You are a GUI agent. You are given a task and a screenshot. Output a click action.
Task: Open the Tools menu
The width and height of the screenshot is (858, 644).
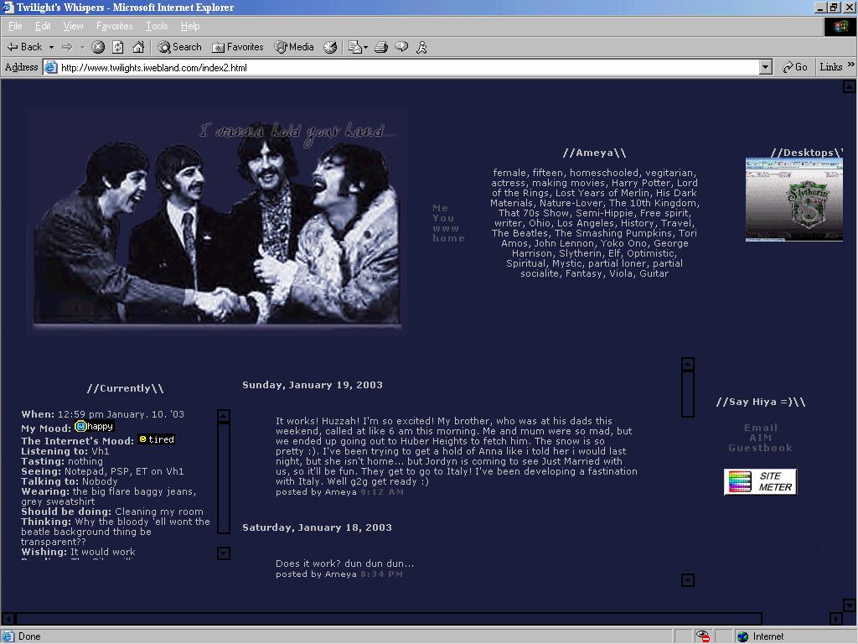point(157,26)
